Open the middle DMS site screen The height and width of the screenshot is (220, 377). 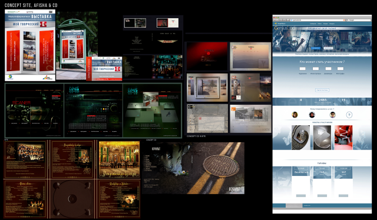(x=93, y=111)
